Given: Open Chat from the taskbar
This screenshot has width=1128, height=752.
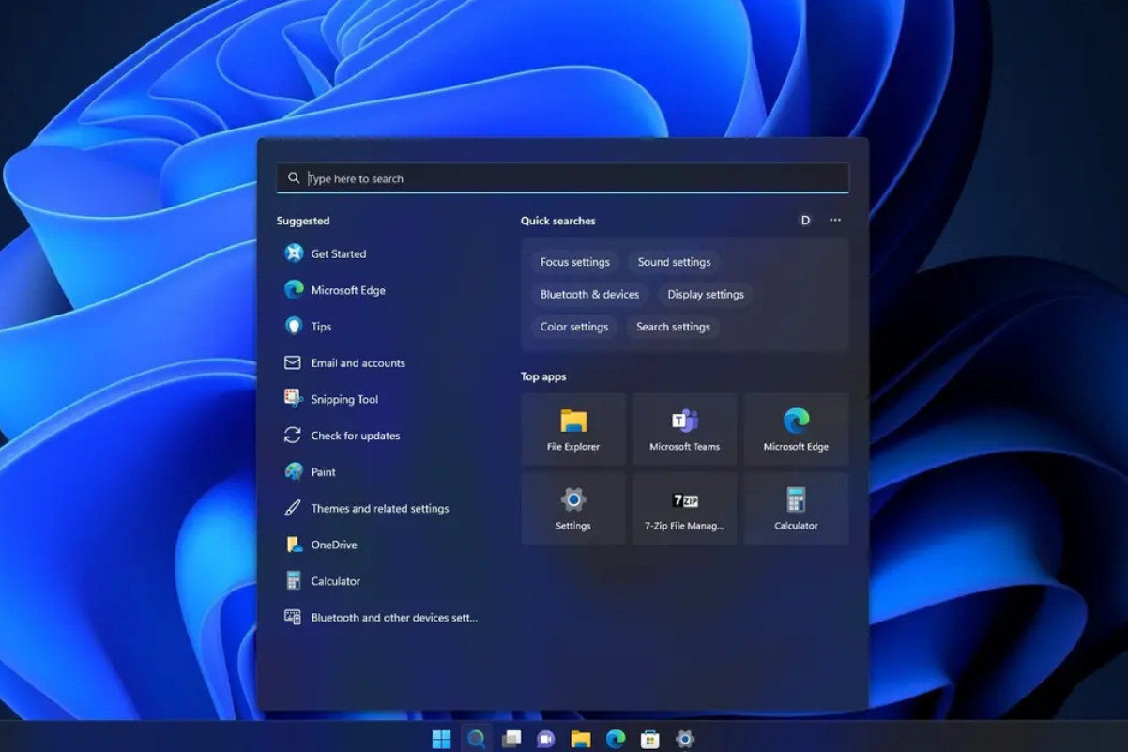Looking at the screenshot, I should [x=546, y=739].
